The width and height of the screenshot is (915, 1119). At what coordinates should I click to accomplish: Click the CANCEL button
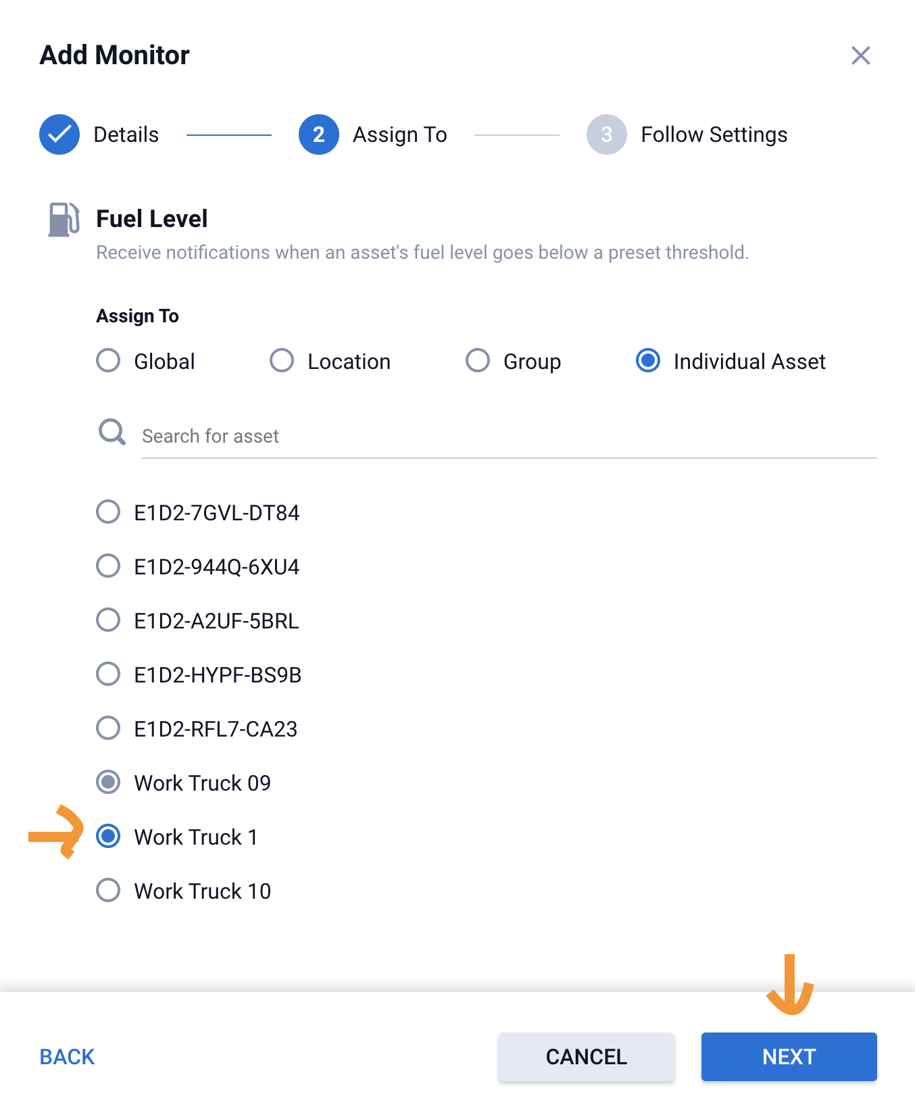(587, 1057)
